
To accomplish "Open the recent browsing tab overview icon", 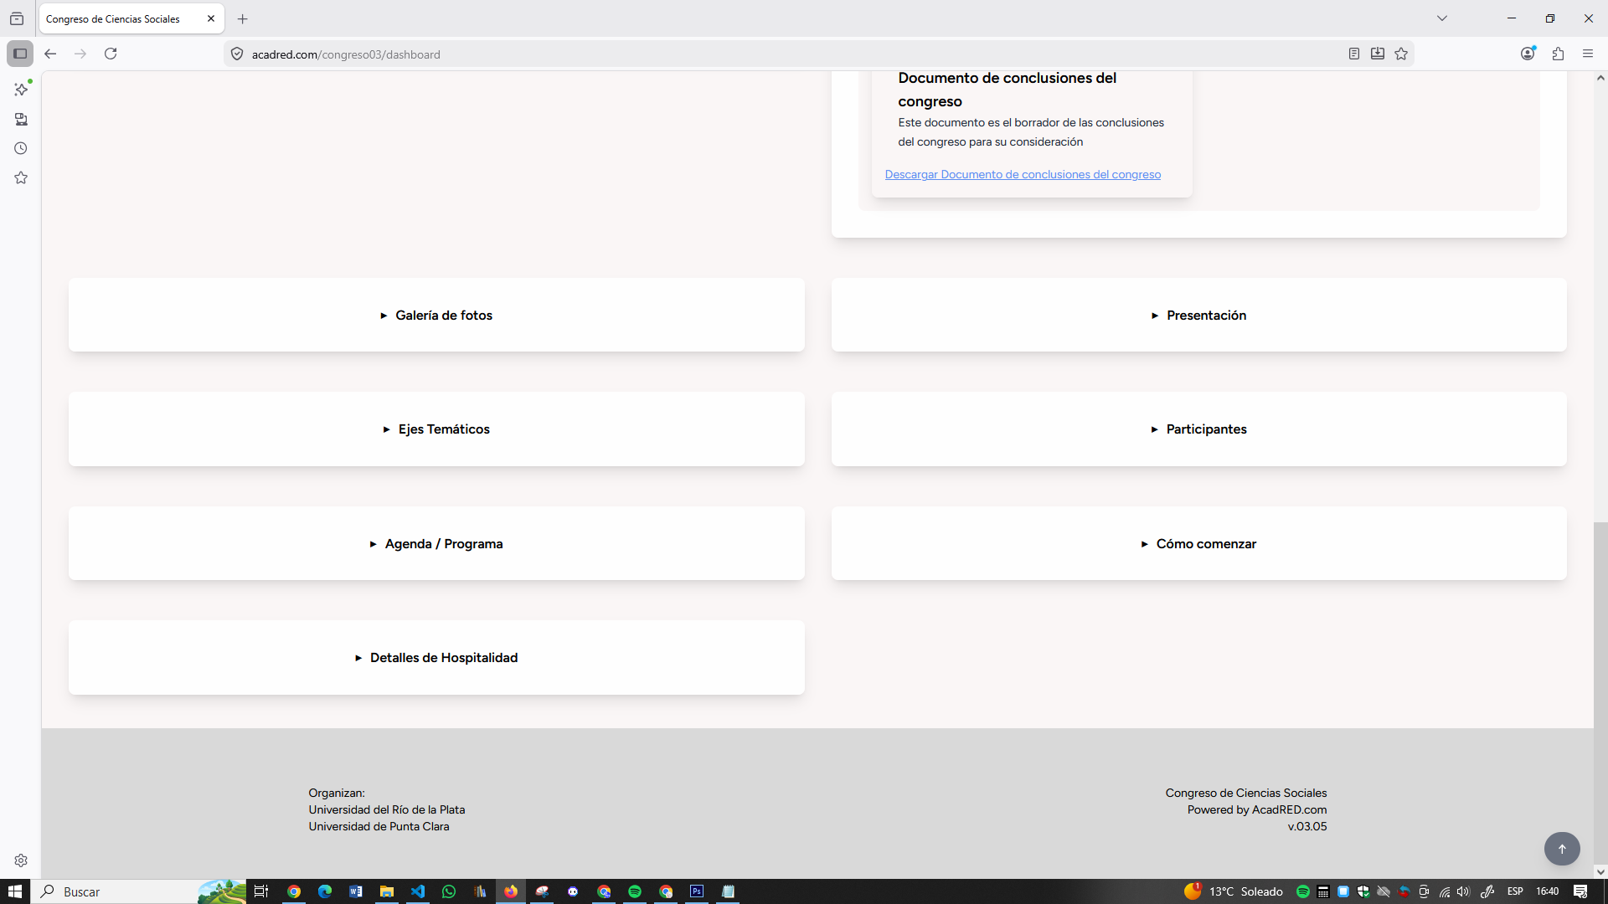I will (17, 18).
